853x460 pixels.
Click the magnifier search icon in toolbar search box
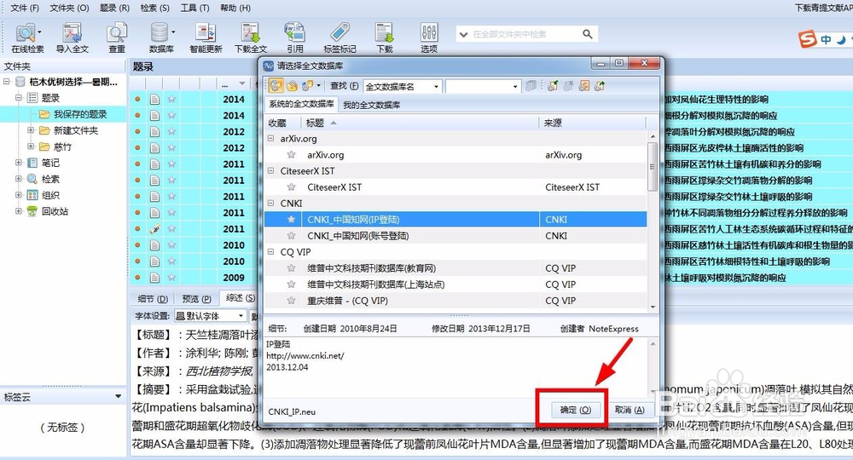(587, 34)
